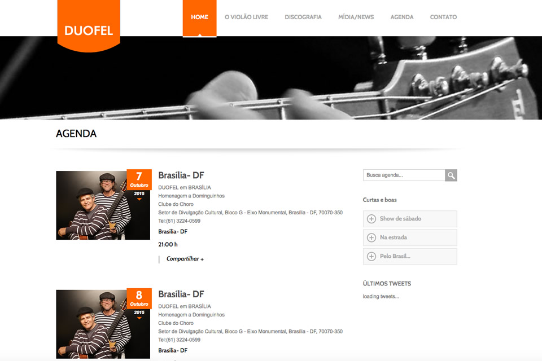Open the Contato page

[x=443, y=17]
